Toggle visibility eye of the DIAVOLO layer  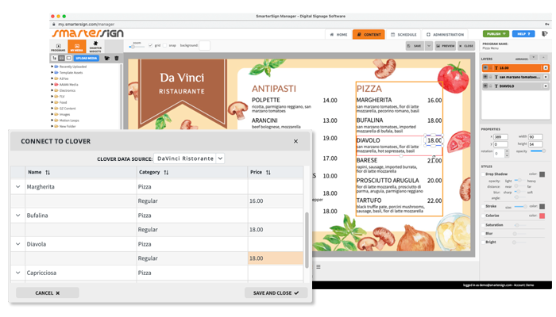tap(485, 86)
